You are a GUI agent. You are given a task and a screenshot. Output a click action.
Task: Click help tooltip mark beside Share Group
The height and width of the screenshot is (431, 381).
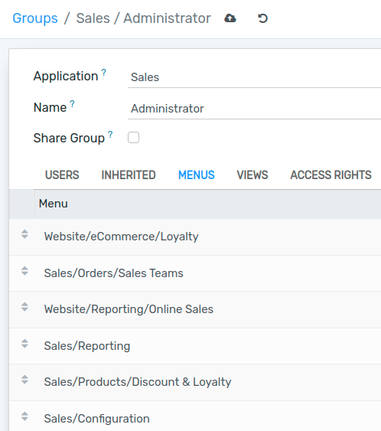coord(110,135)
